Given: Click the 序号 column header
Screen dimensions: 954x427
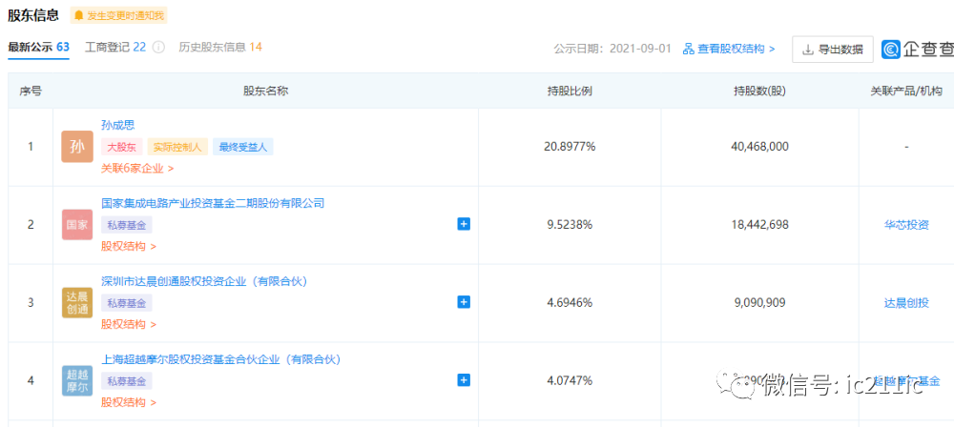Looking at the screenshot, I should pyautogui.click(x=31, y=91).
